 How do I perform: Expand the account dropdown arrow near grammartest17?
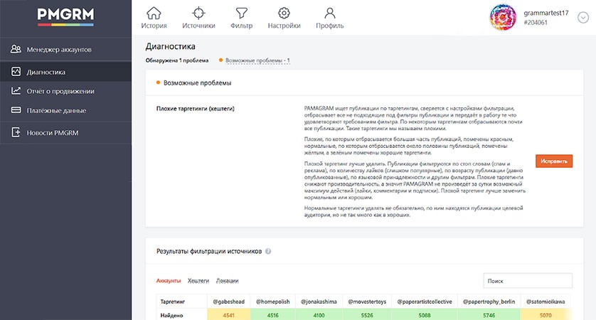click(582, 18)
